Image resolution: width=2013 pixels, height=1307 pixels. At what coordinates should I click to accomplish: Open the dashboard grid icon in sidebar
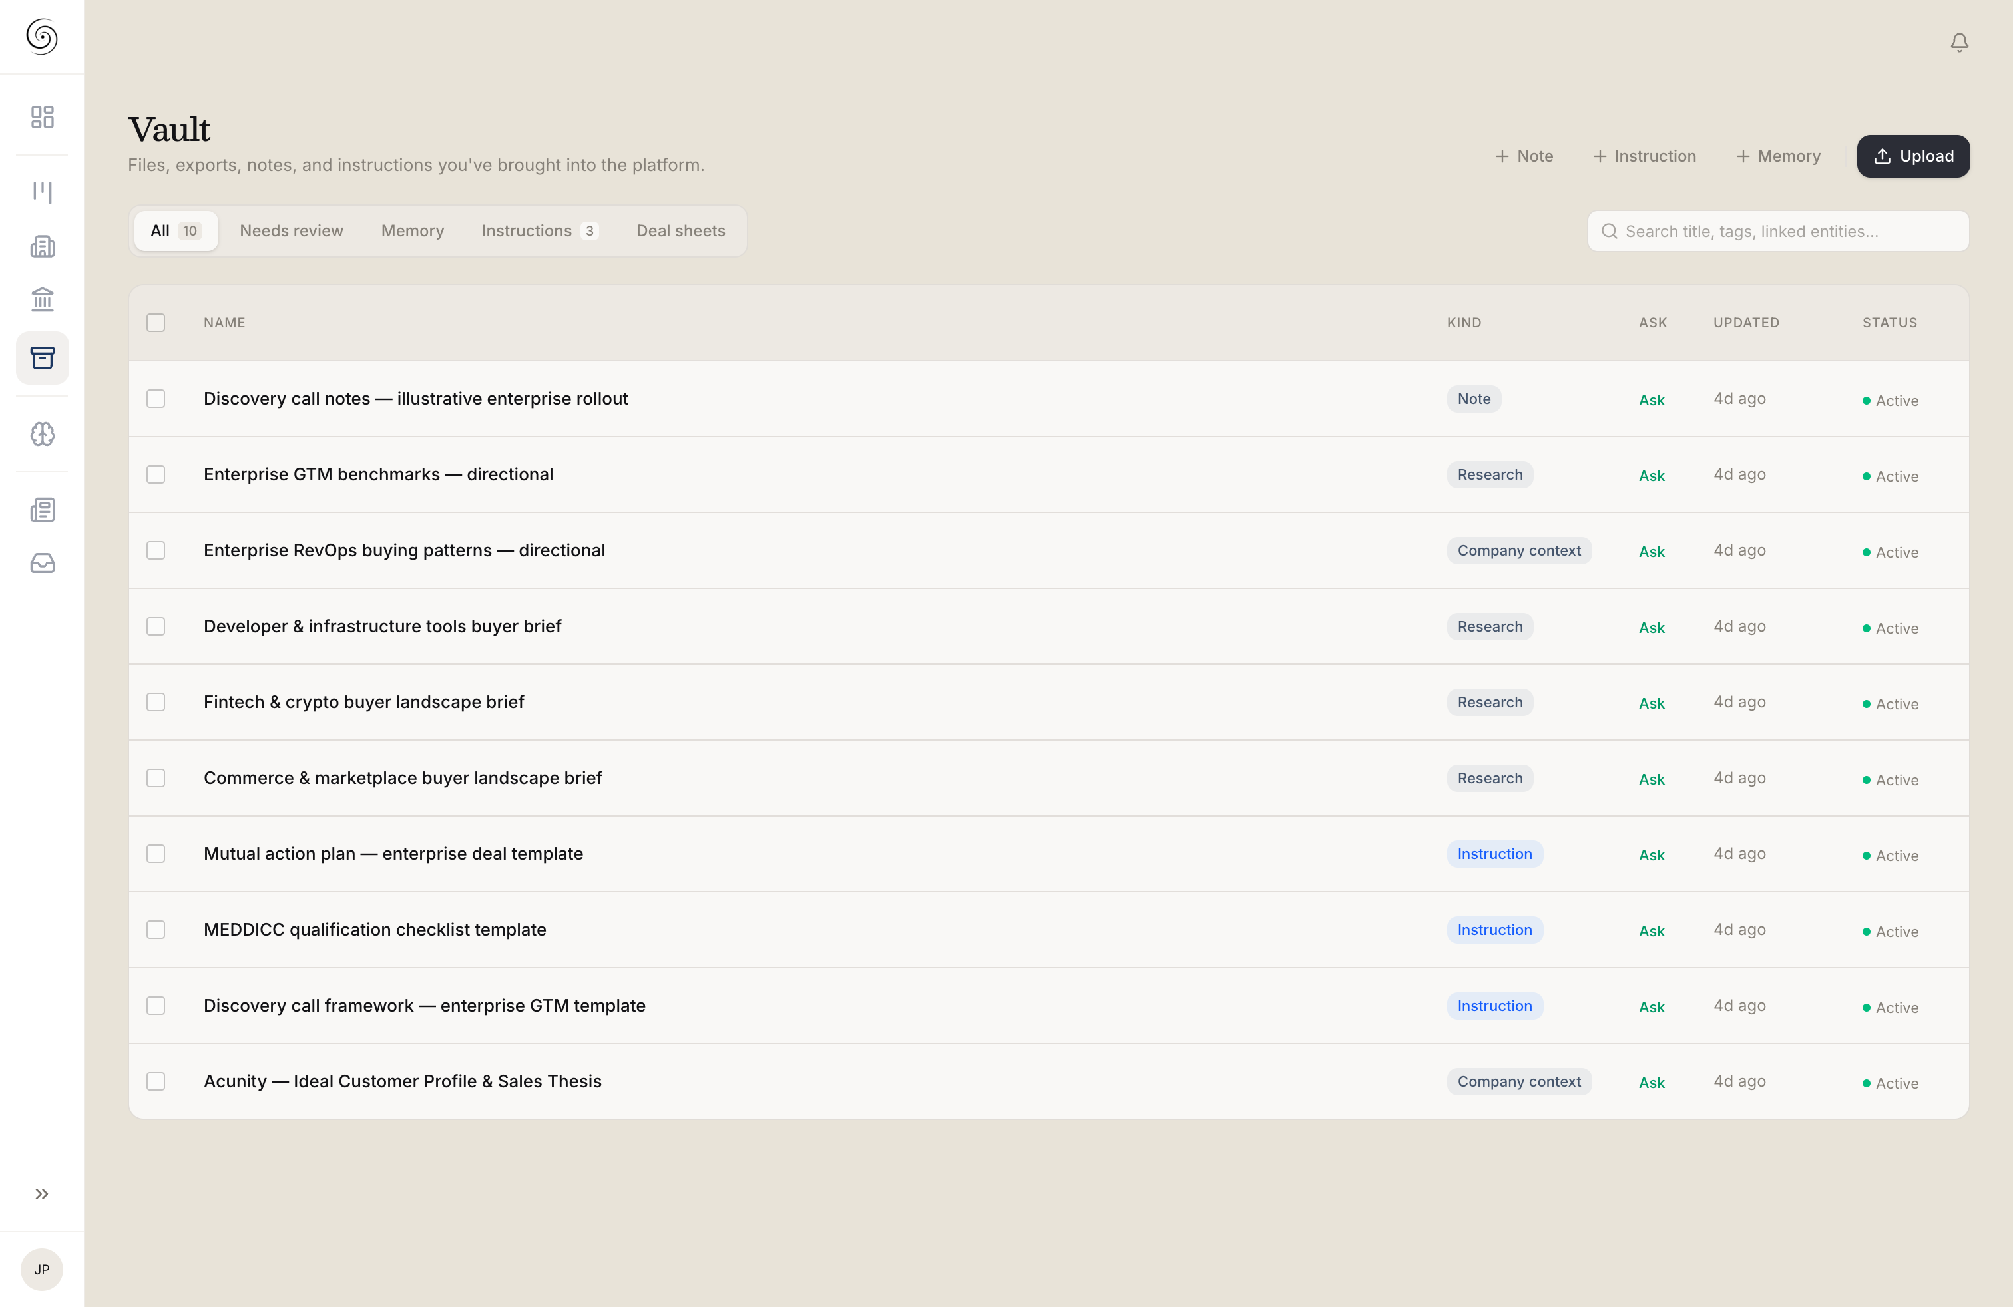pyautogui.click(x=43, y=116)
